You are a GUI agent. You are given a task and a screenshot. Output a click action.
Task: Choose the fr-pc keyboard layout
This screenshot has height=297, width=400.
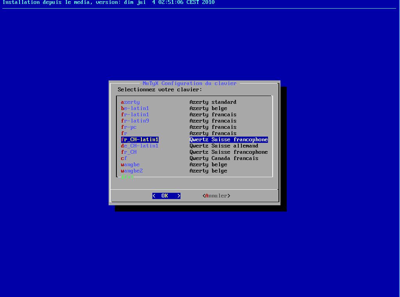[194, 127]
